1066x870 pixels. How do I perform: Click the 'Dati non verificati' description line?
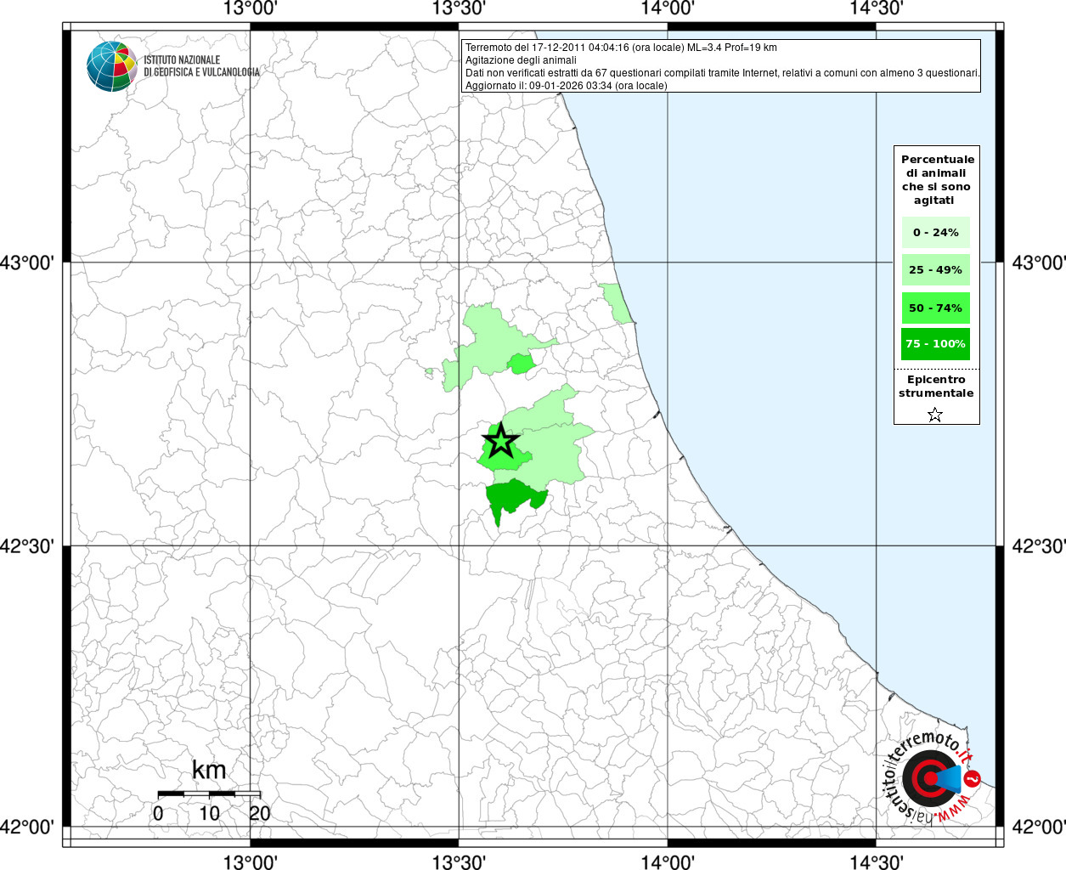point(722,73)
